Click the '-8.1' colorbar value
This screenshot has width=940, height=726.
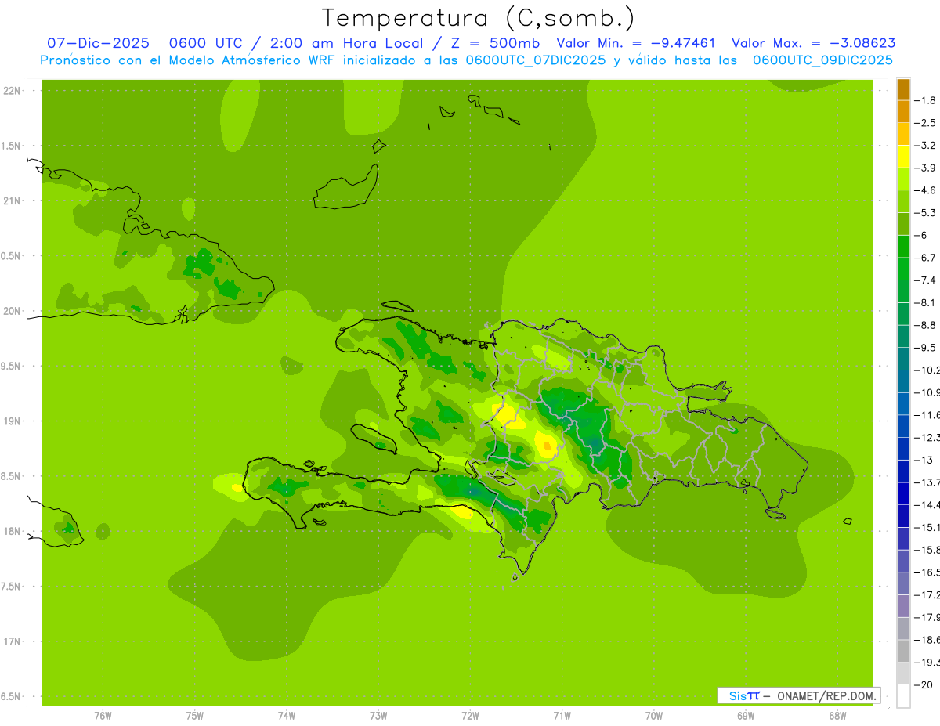coord(927,302)
